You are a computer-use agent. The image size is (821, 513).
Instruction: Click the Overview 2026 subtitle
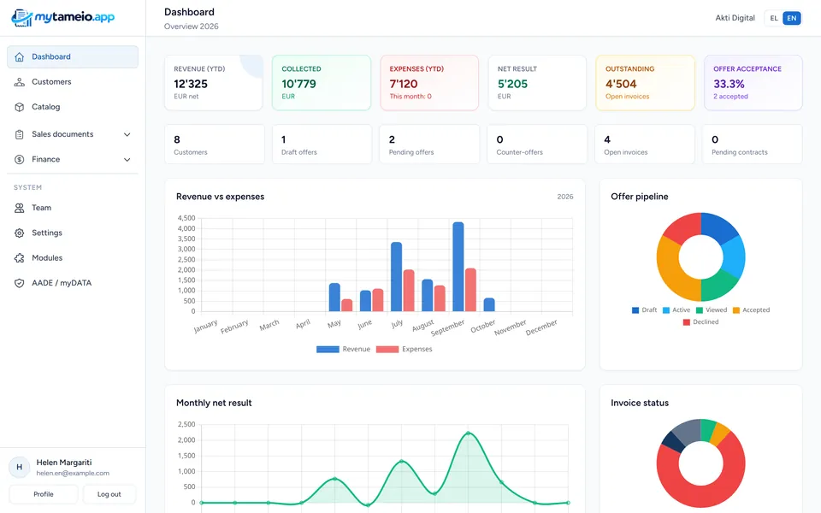pyautogui.click(x=191, y=27)
